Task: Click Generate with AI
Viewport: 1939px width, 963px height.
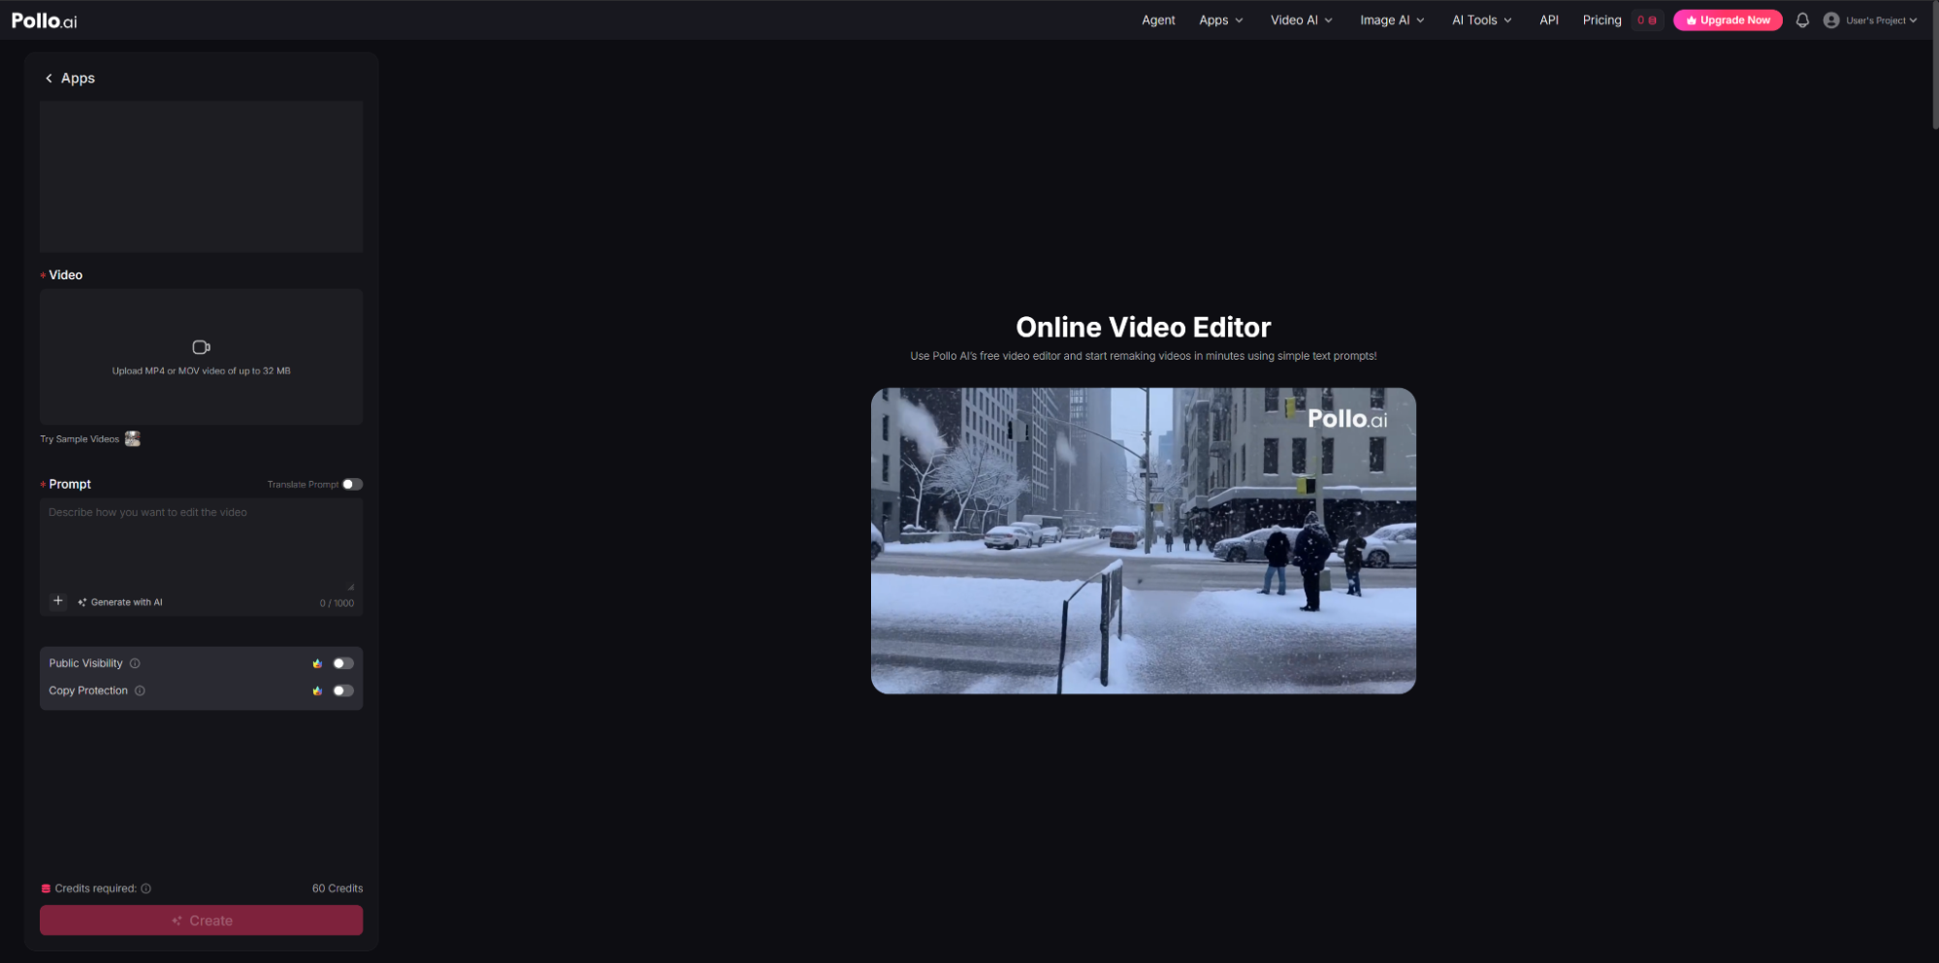Action: pos(120,602)
